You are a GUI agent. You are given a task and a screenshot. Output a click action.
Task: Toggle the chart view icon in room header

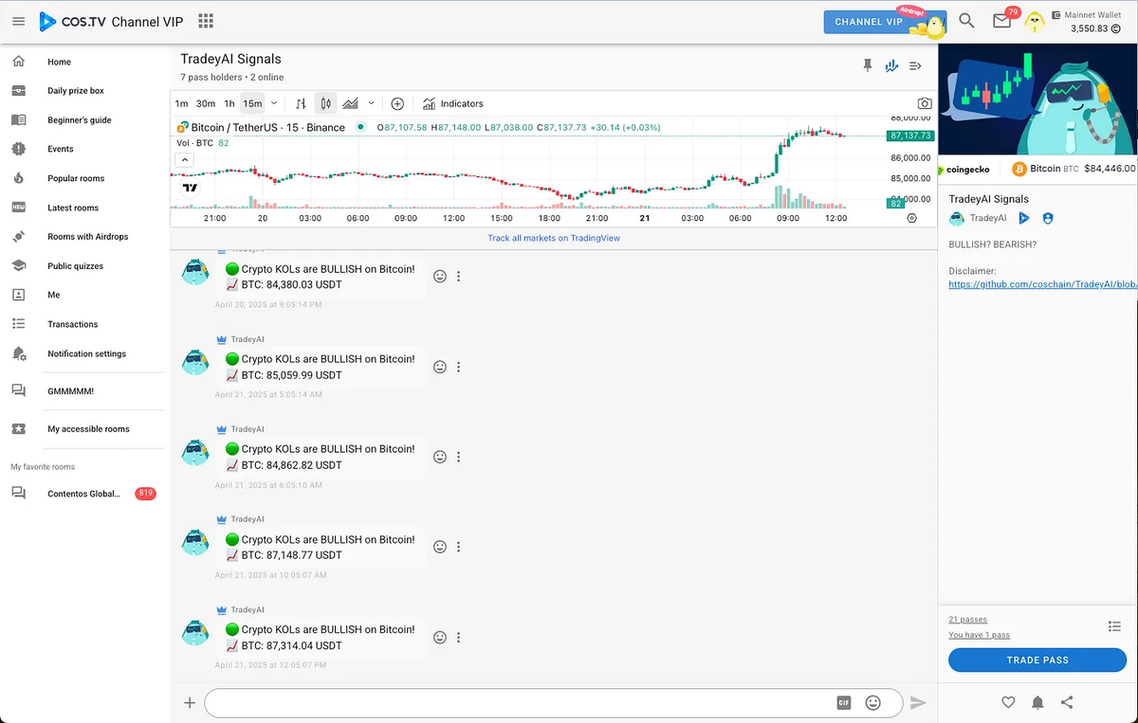click(x=891, y=65)
